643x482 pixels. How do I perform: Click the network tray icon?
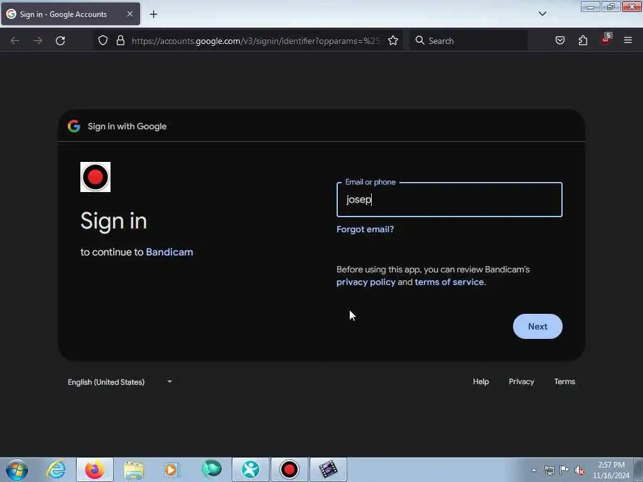549,470
